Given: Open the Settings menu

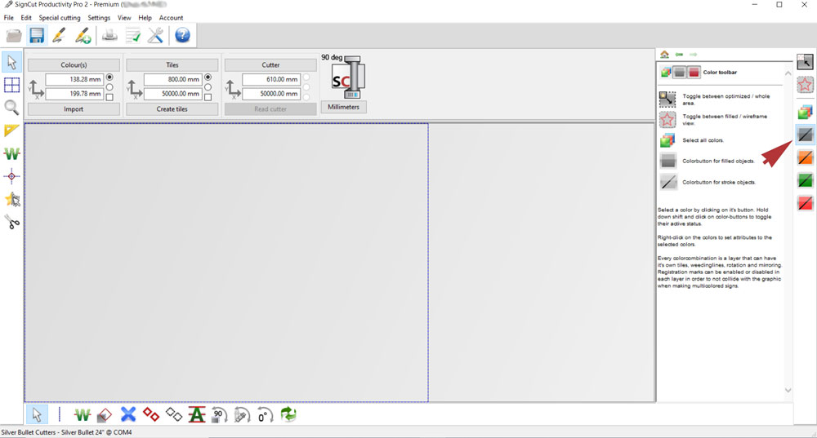Looking at the screenshot, I should tap(99, 18).
